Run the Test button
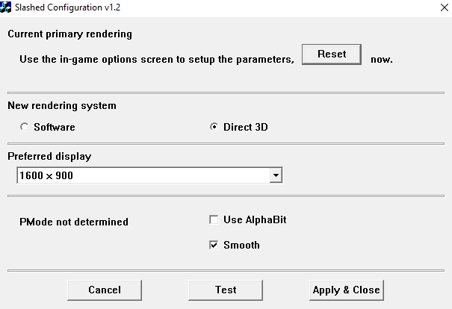The height and width of the screenshot is (309, 452). pyautogui.click(x=226, y=290)
